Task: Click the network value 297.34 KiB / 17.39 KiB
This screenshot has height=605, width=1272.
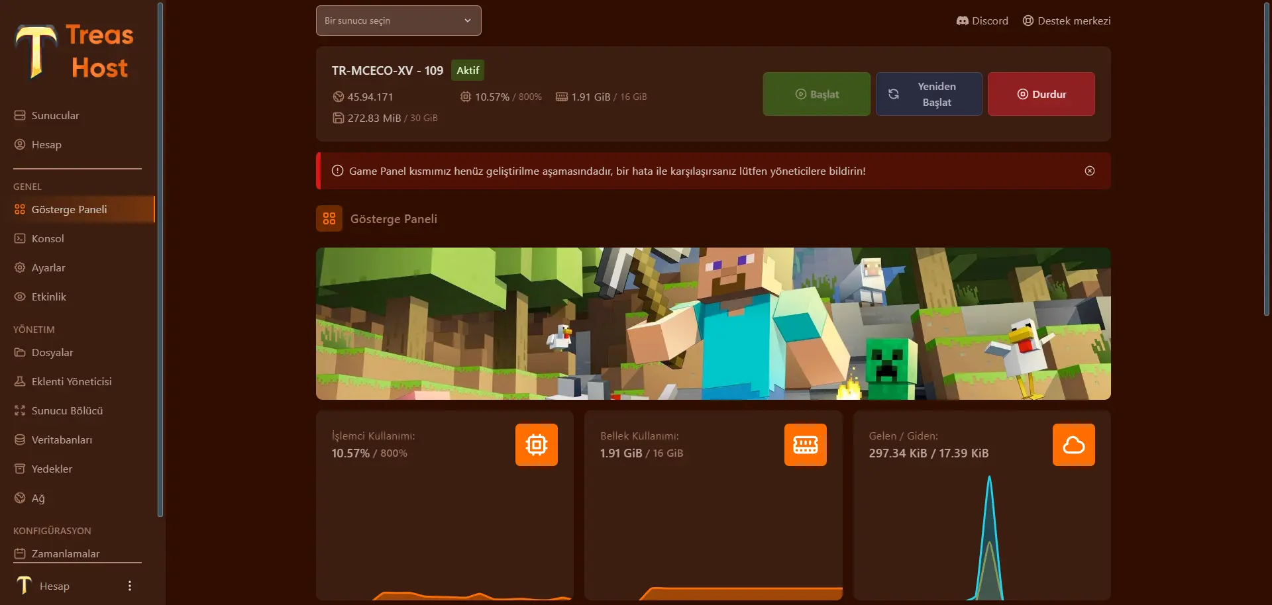Action: (929, 453)
